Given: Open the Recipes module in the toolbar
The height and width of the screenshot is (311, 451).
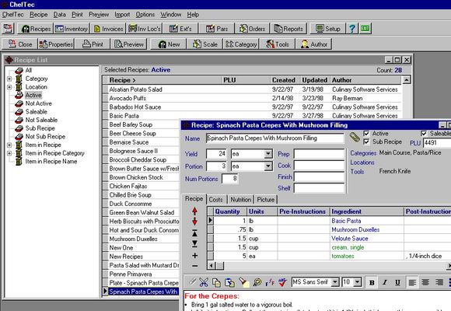Looking at the screenshot, I should click(35, 29).
